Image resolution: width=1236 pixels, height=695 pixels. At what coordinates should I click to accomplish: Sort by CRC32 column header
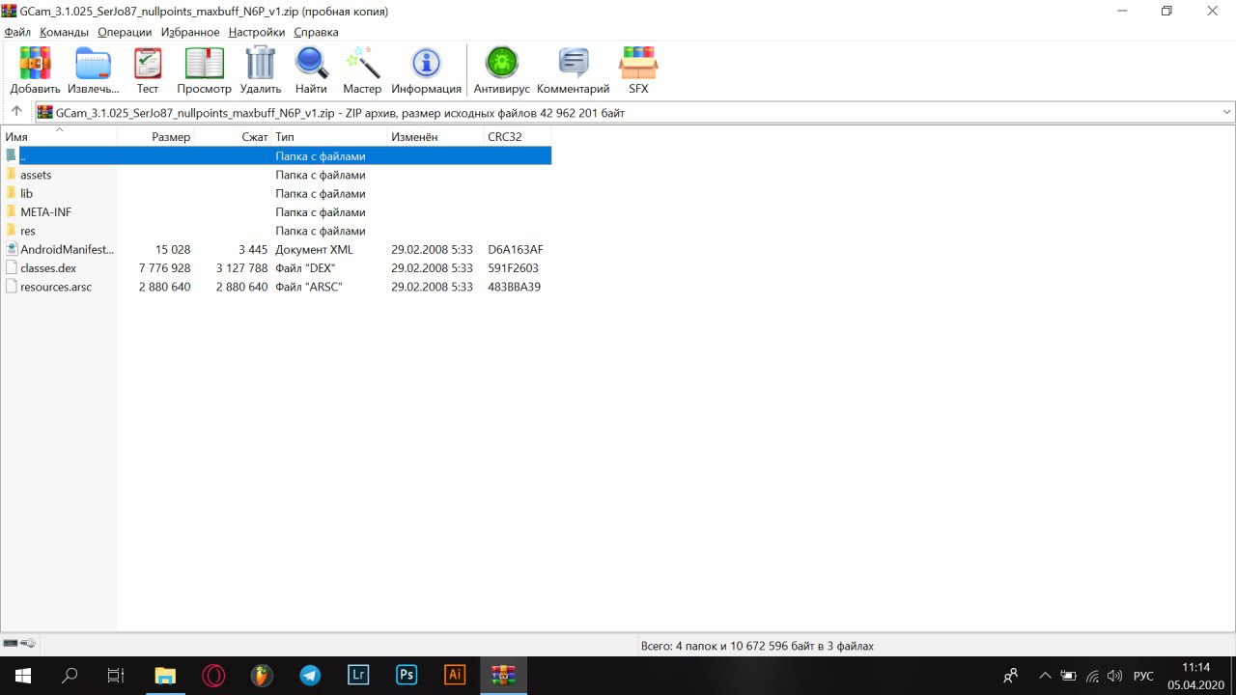point(518,137)
